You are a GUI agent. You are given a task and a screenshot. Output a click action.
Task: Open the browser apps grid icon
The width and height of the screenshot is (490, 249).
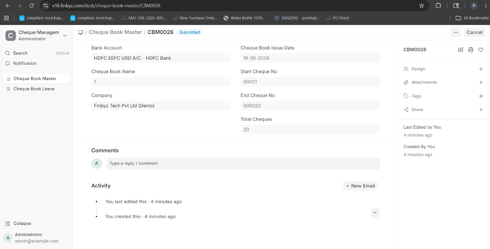pyautogui.click(x=6, y=18)
